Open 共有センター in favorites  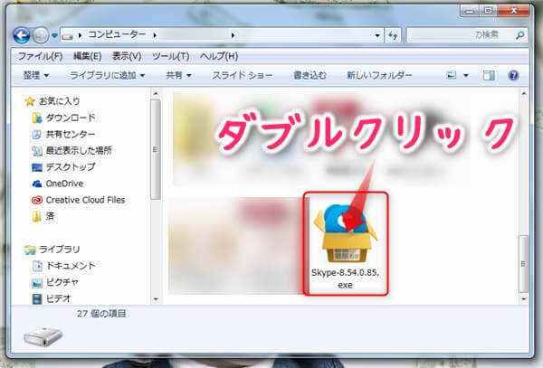click(x=71, y=134)
